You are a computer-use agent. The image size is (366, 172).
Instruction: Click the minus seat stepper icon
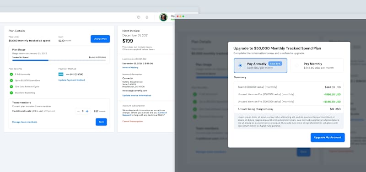click(x=78, y=111)
